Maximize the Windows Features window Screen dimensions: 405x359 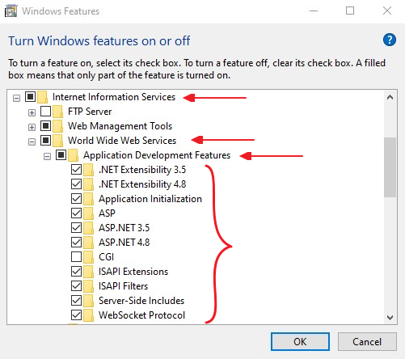(x=350, y=11)
